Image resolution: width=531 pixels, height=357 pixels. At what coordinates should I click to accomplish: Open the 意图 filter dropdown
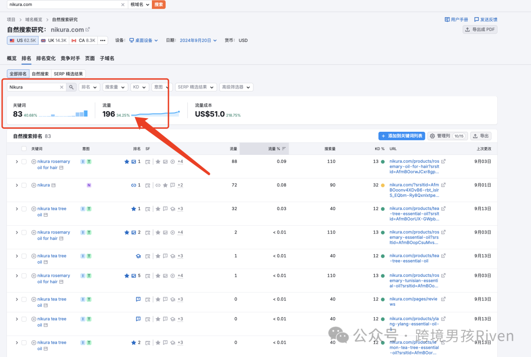tap(162, 87)
